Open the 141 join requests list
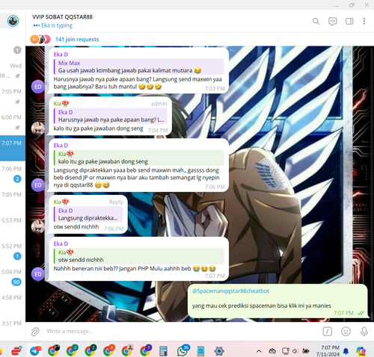374x357 pixels. [x=77, y=40]
